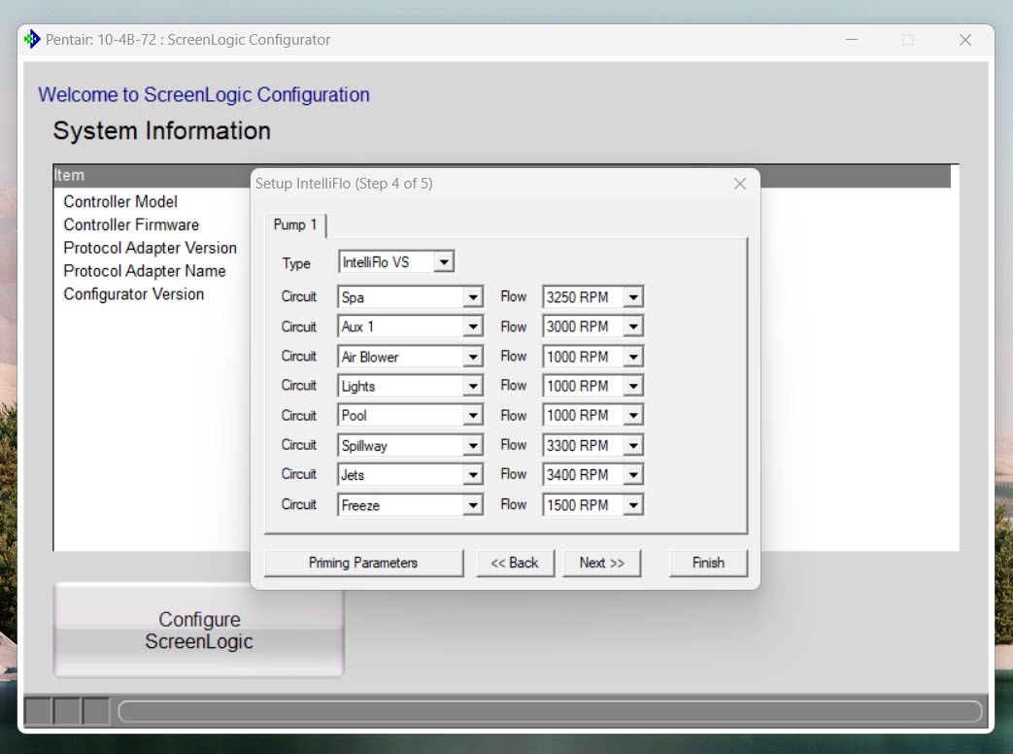This screenshot has height=754, width=1013.
Task: Select the Configurator Version row
Action: (134, 294)
